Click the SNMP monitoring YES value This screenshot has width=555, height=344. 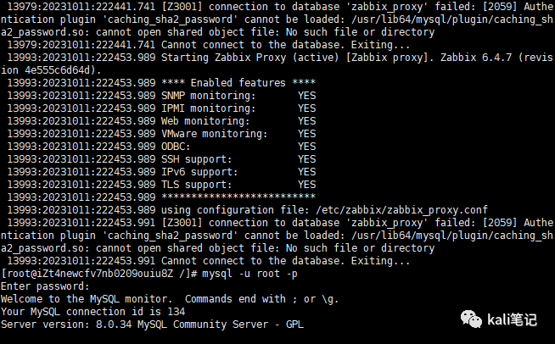(x=306, y=96)
